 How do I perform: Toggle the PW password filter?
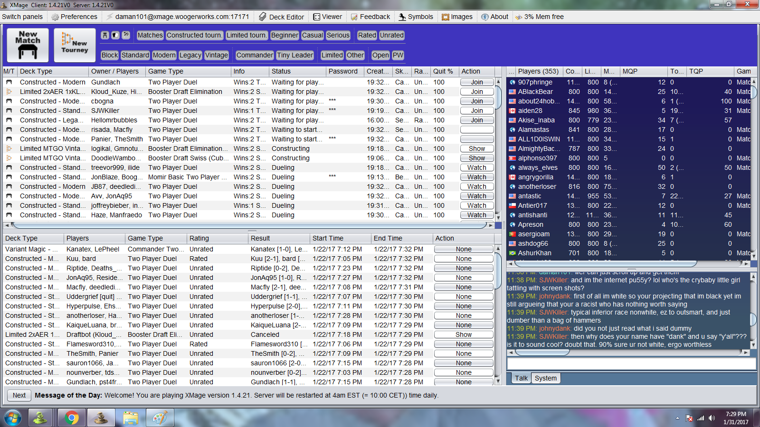398,55
